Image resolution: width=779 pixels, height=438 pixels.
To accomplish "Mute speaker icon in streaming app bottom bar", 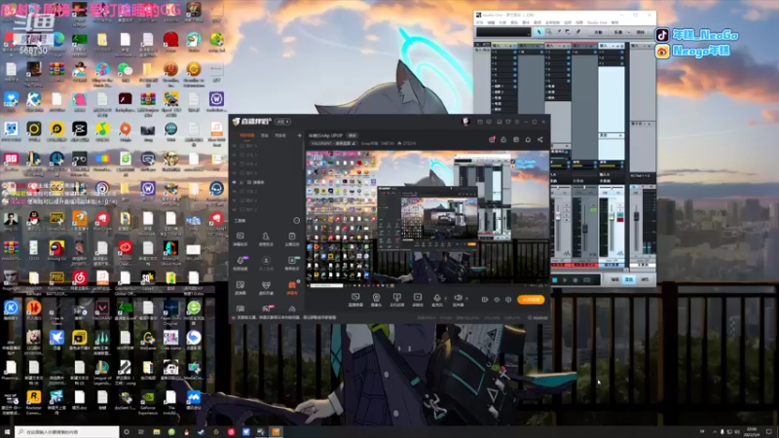I will click(x=458, y=298).
